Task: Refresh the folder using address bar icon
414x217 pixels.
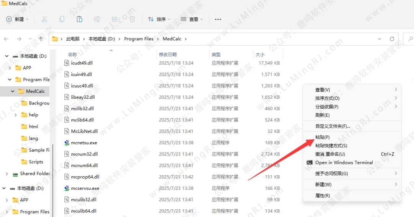Action: 392,39
